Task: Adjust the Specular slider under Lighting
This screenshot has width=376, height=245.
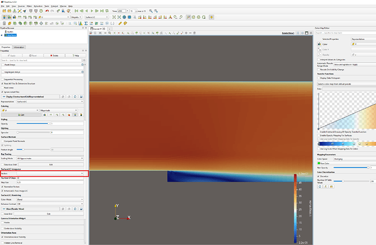Action: (33, 133)
